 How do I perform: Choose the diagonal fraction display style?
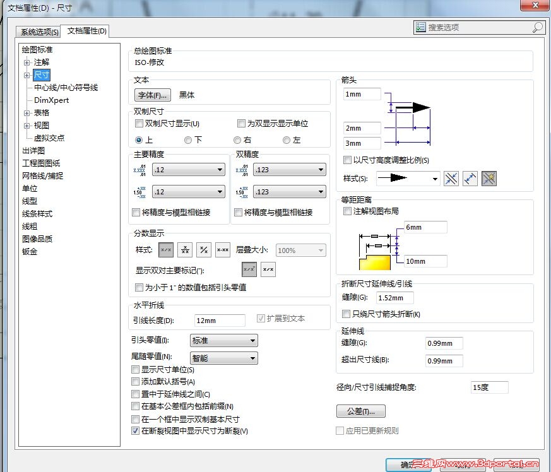pos(203,250)
